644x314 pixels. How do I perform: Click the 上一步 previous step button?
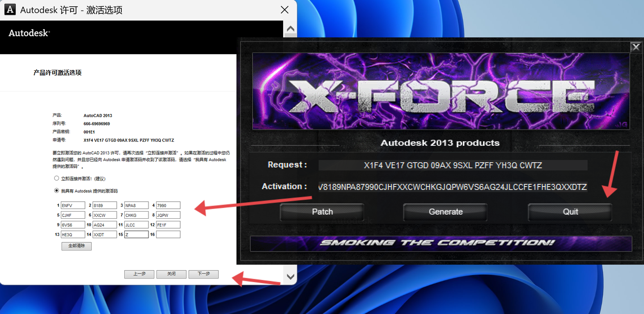point(139,274)
